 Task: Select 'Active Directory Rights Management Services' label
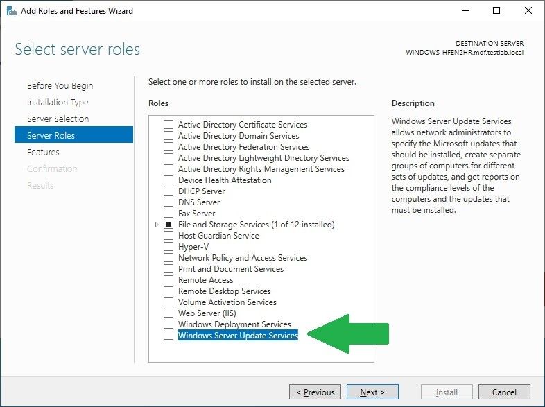pyautogui.click(x=261, y=169)
